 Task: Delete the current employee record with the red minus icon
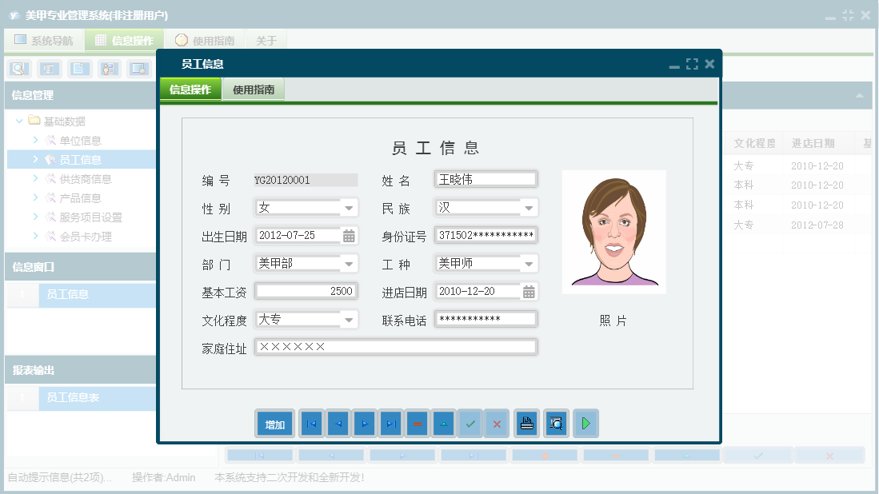tap(417, 424)
